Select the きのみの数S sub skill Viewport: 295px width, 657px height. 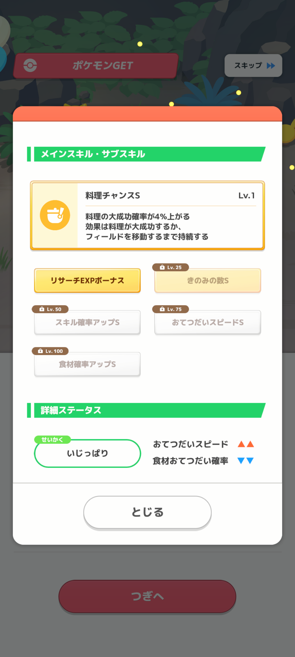pos(208,281)
